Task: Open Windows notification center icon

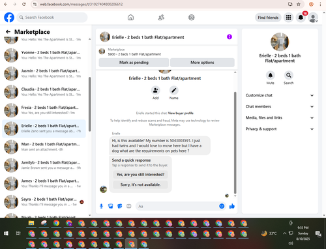Action: pos(318,233)
